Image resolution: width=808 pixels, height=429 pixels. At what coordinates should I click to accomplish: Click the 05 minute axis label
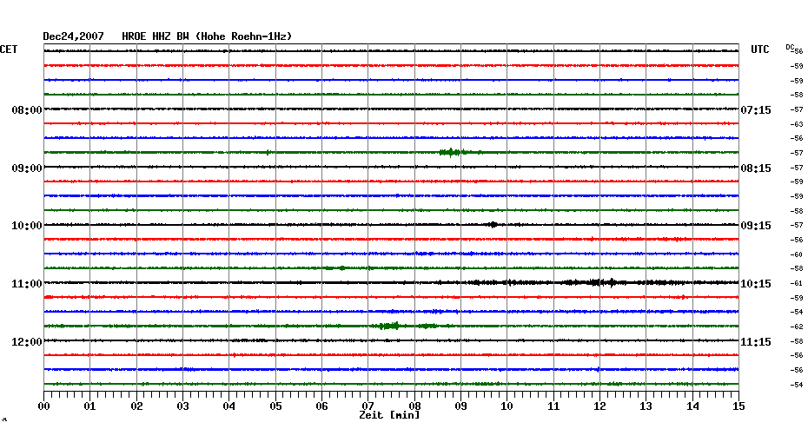(x=275, y=406)
